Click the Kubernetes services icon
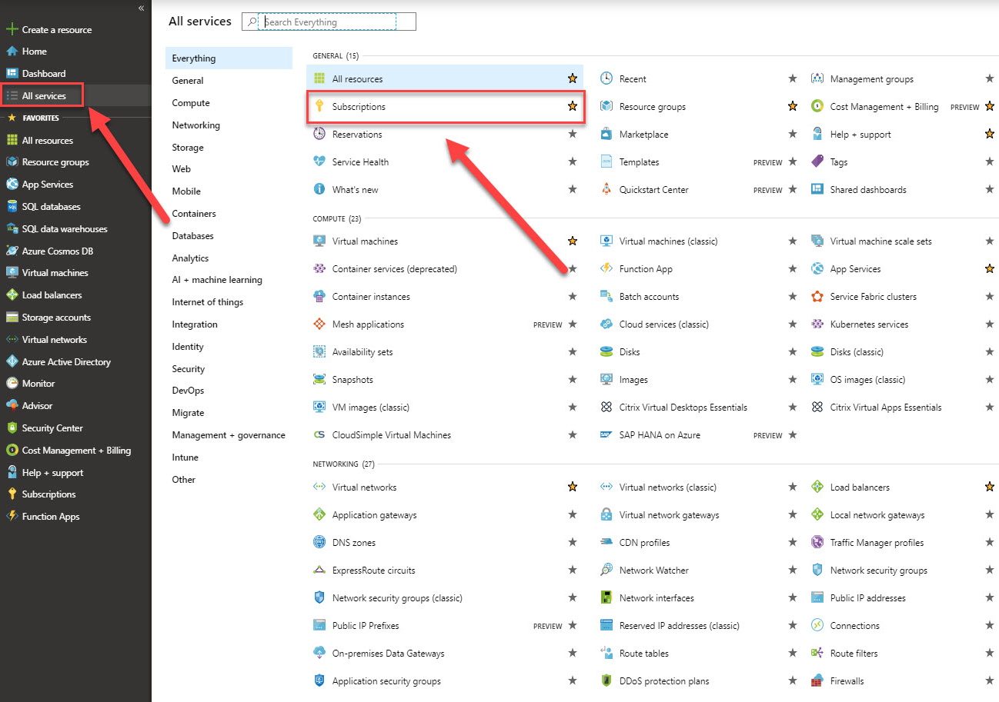This screenshot has width=999, height=702. click(817, 324)
